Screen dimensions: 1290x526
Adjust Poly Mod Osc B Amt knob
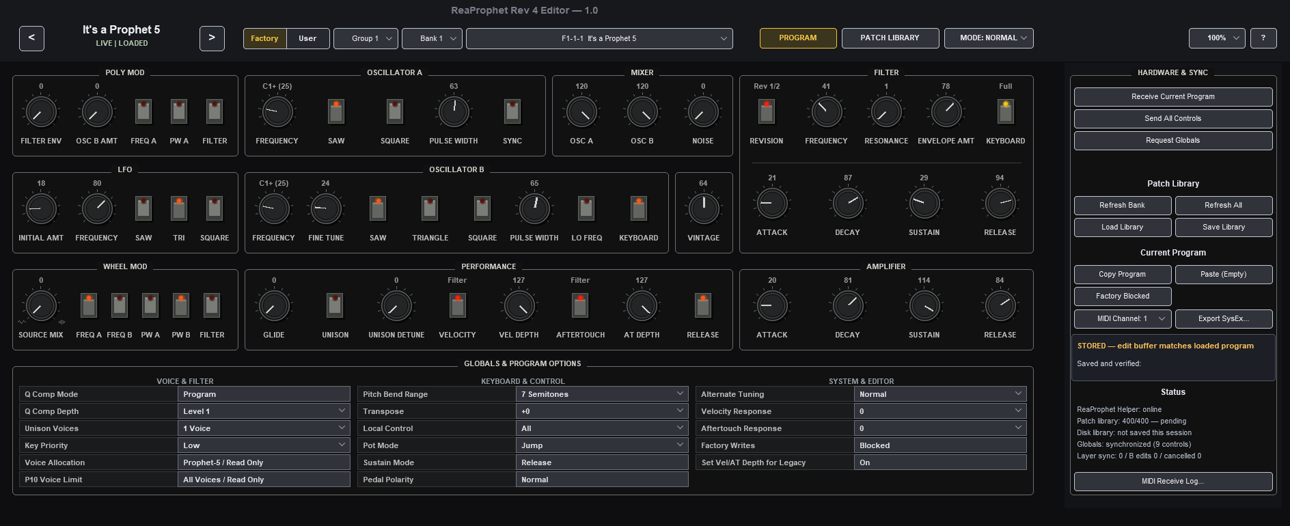97,112
